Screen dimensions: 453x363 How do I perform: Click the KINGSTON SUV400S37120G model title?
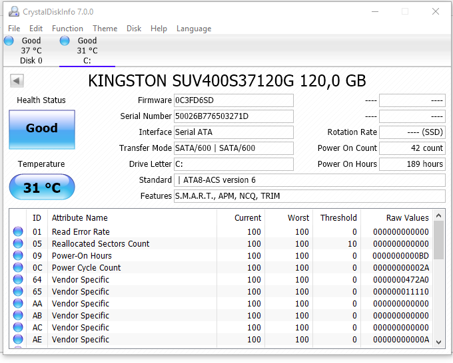point(226,80)
